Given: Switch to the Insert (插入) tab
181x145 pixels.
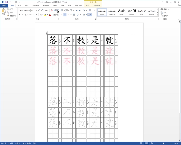Looking at the screenshot, I should pyautogui.click(x=19, y=5).
